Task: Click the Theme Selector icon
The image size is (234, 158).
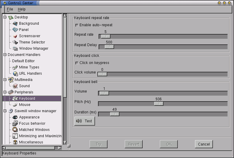Action: tap(15, 42)
